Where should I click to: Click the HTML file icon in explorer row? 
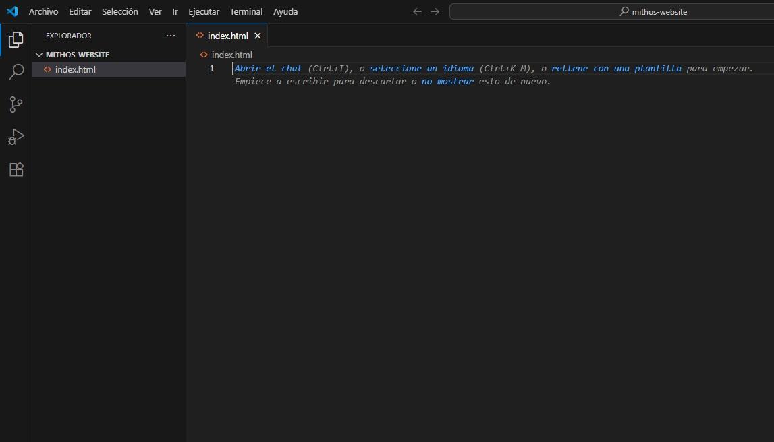(47, 69)
